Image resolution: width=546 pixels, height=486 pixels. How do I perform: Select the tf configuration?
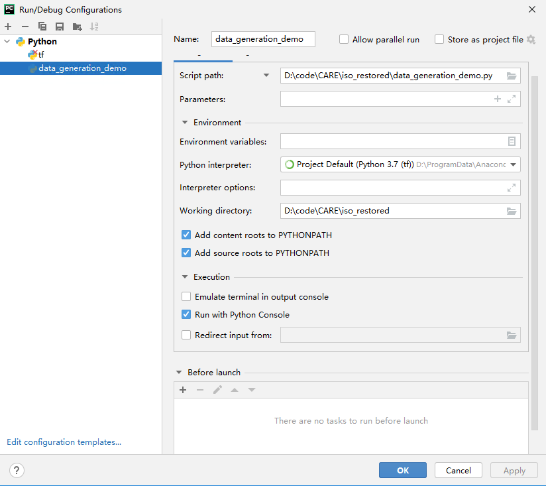tap(81, 54)
